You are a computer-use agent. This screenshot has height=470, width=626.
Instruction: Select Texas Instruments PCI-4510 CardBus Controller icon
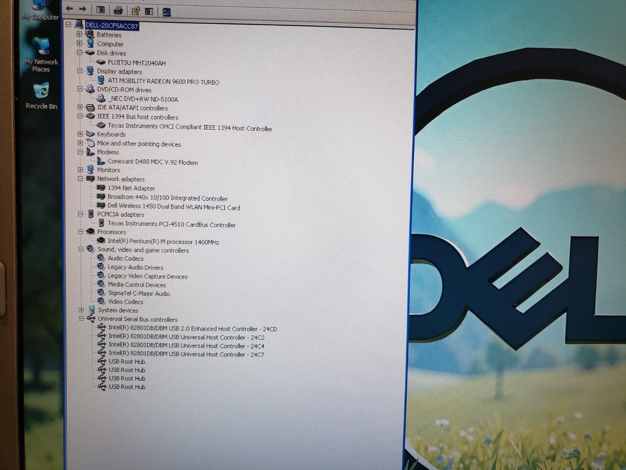tap(101, 223)
